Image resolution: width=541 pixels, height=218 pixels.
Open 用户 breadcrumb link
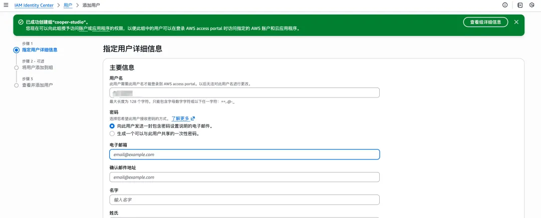(68, 5)
